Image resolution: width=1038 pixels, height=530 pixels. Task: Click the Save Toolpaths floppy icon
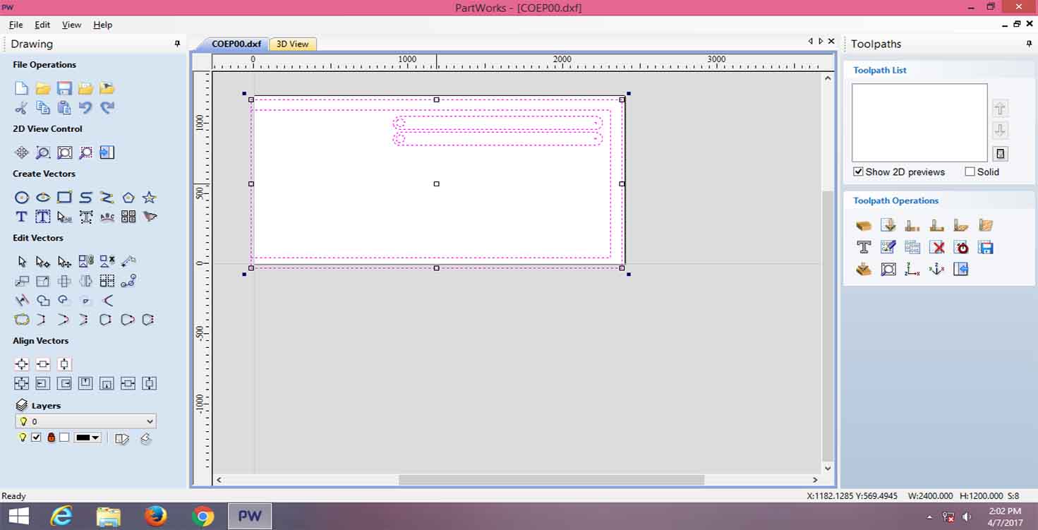tap(986, 247)
